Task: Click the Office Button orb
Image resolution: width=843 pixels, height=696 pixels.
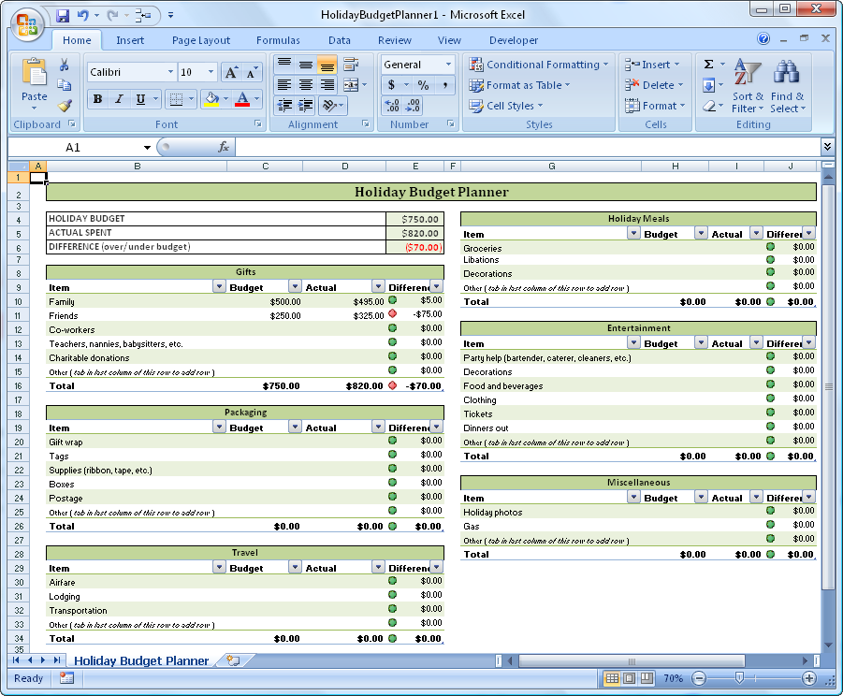Action: (27, 24)
